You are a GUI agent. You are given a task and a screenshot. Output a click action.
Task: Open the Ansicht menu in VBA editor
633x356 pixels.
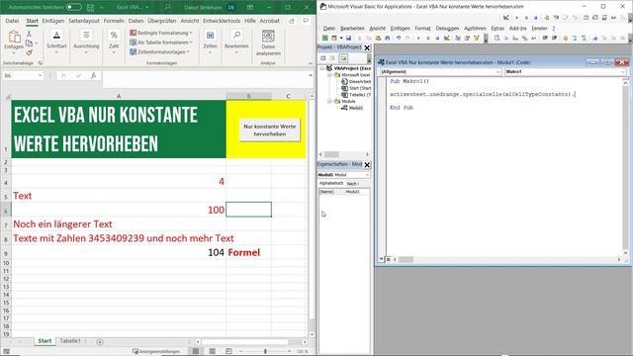[x=377, y=29]
